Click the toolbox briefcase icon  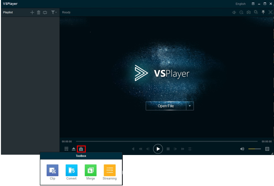click(x=81, y=149)
